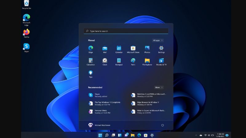Open clock and date on taskbar
This screenshot has height=138, width=246.
(220, 135)
